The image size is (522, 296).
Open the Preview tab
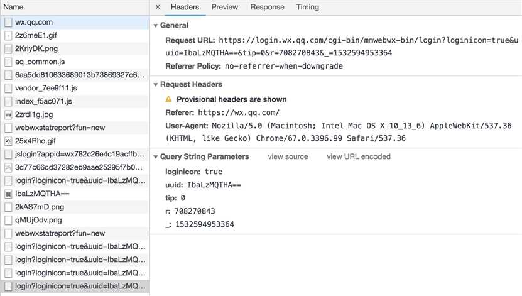click(225, 7)
